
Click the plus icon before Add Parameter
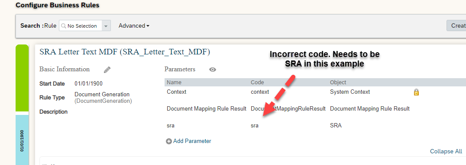[169, 141]
